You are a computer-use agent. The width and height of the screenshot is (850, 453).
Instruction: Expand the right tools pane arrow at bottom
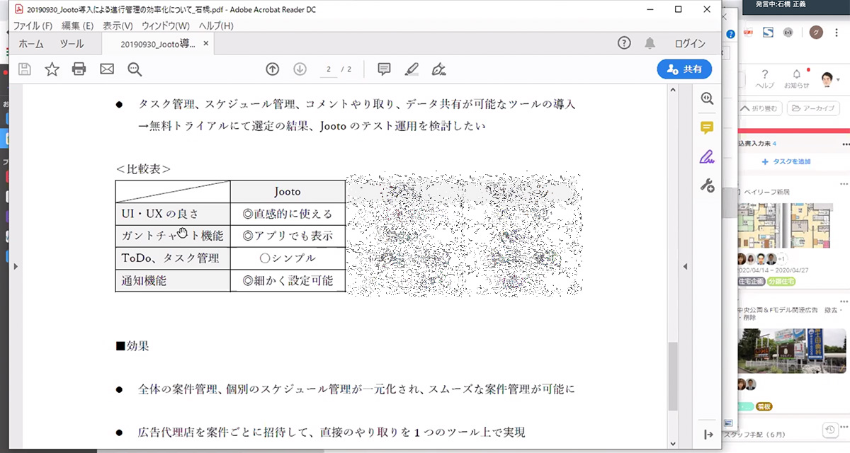(708, 434)
